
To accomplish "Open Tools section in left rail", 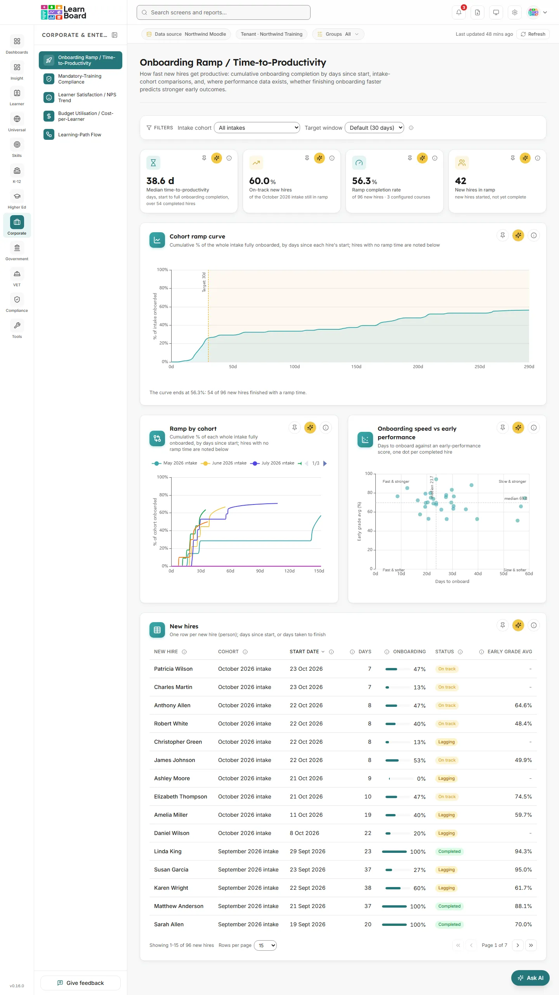I will pos(17,329).
